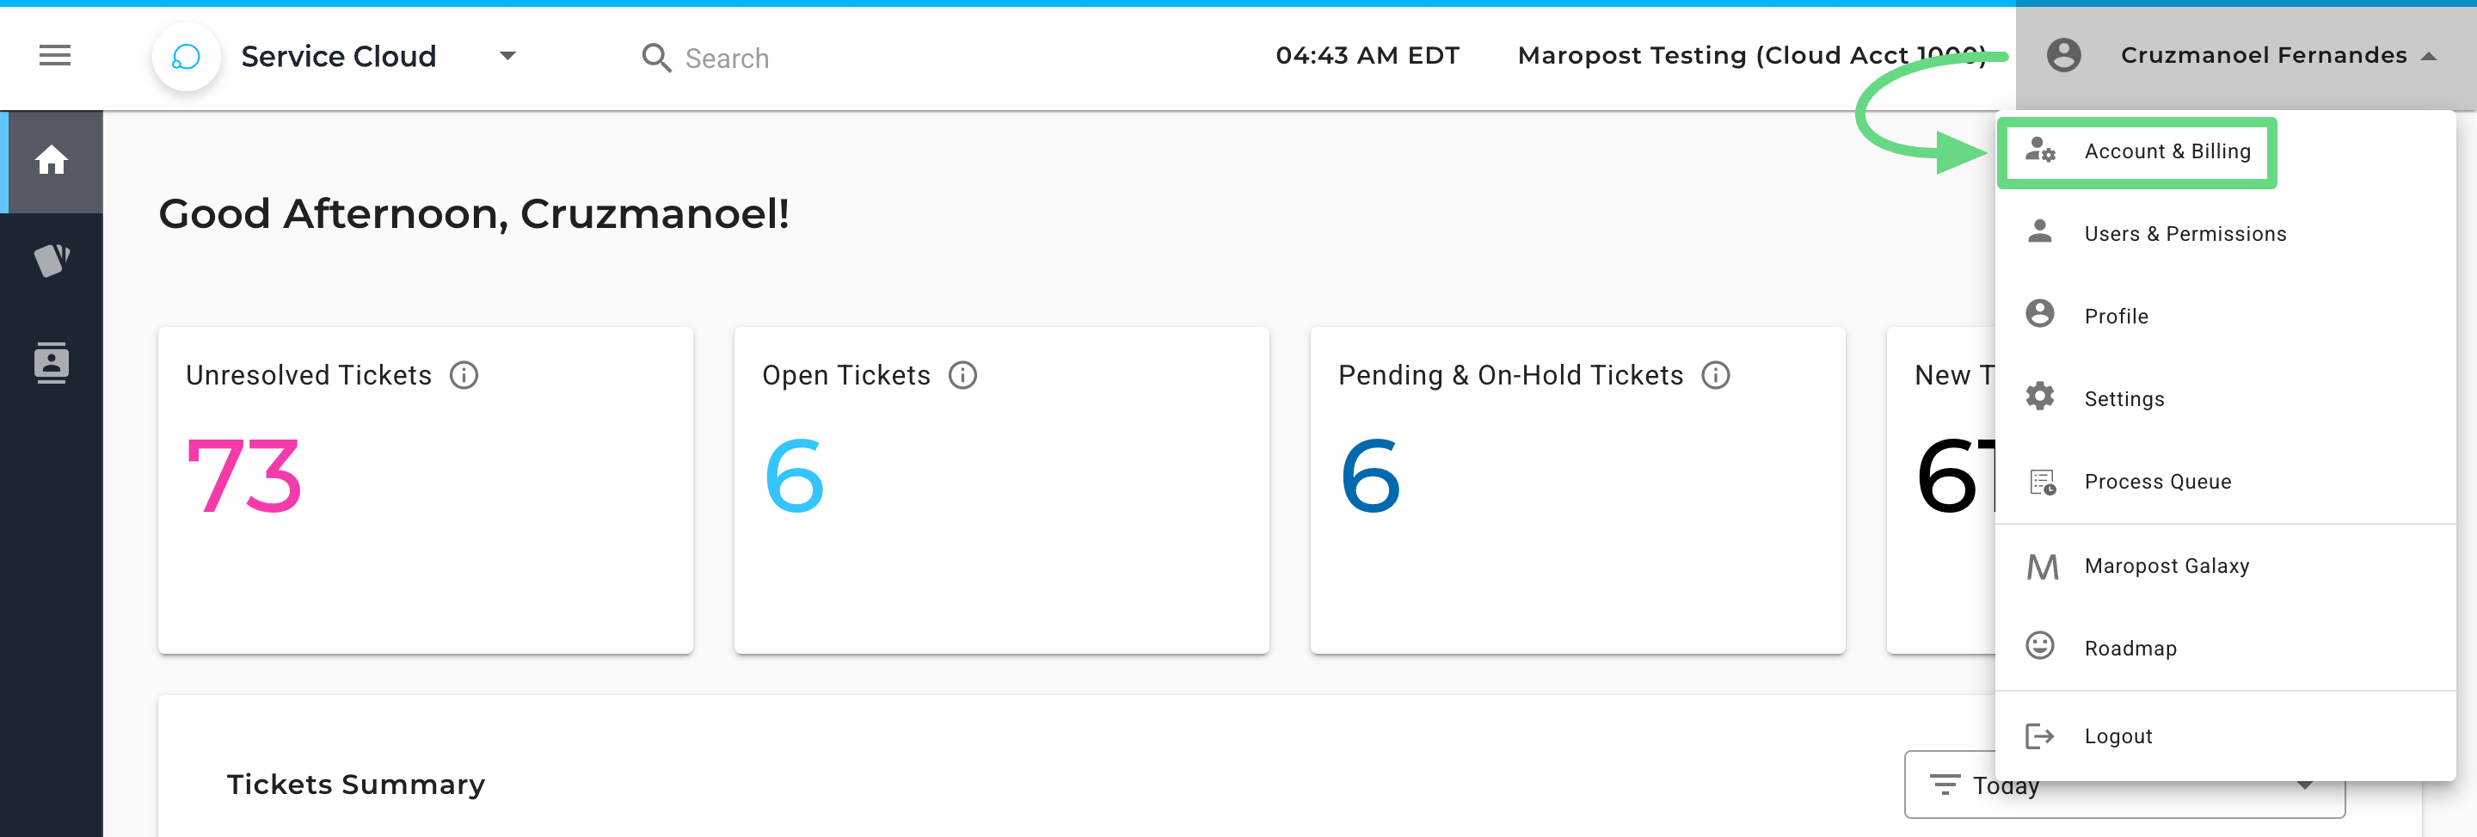This screenshot has width=2477, height=837.
Task: Select Account & Billing from menu
Action: point(2167,152)
